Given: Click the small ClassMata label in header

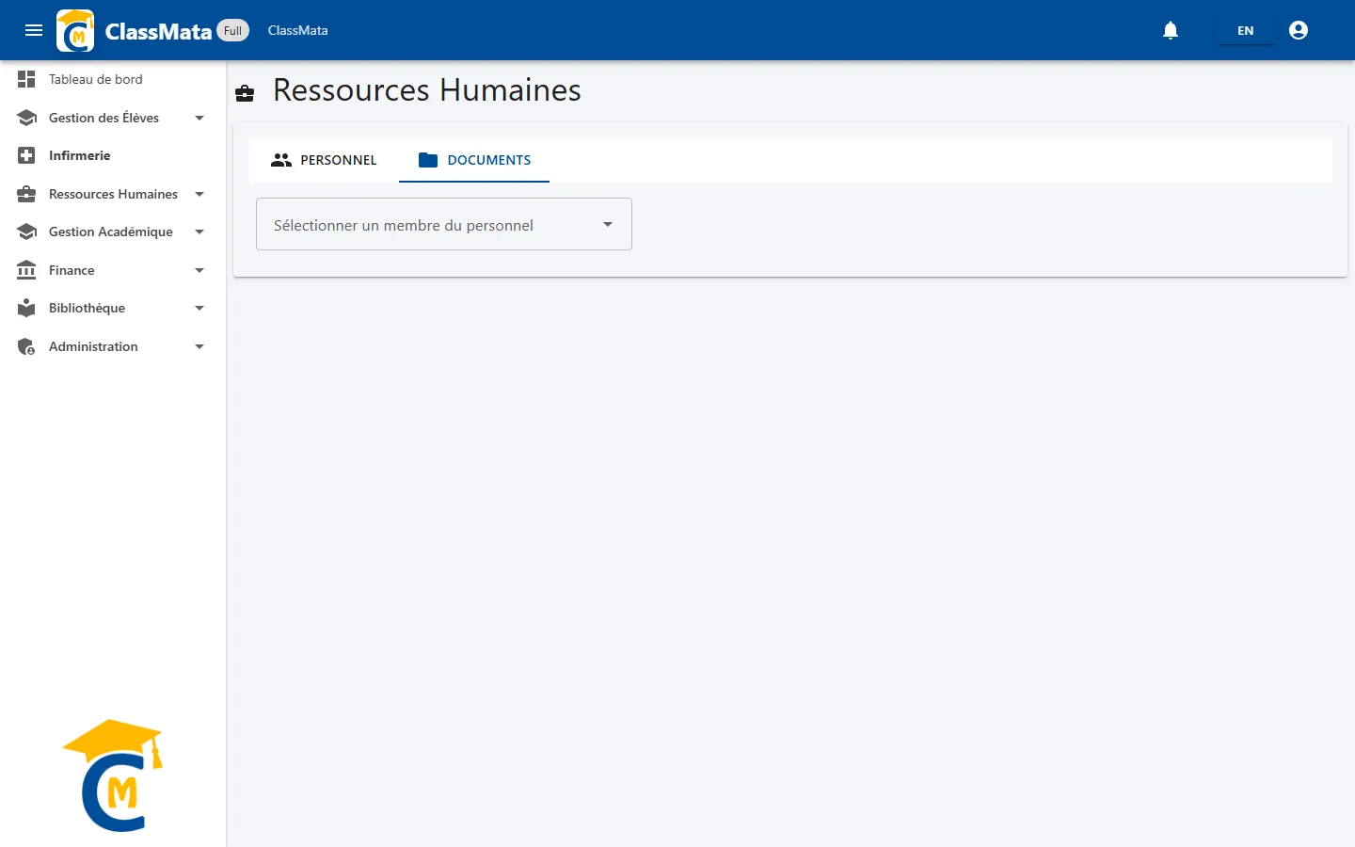Looking at the screenshot, I should pyautogui.click(x=298, y=30).
